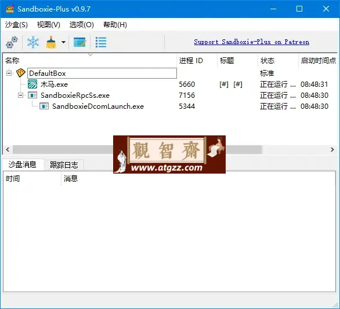Open the dropdown arrow beside the broom
This screenshot has width=340, height=309.
click(x=63, y=42)
